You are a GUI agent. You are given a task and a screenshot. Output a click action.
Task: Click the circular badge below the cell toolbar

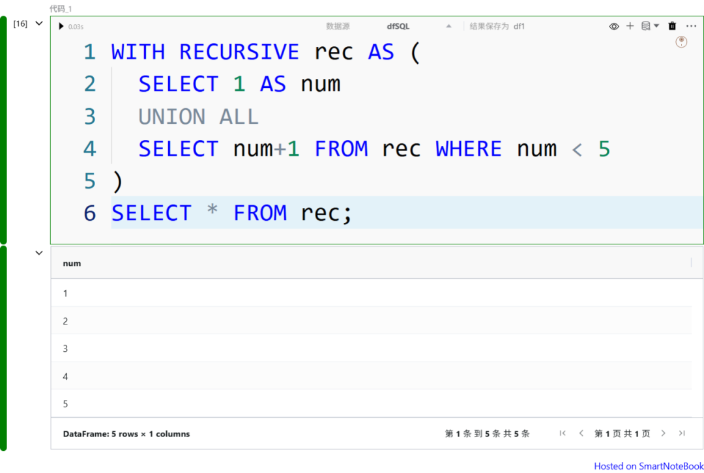(681, 41)
